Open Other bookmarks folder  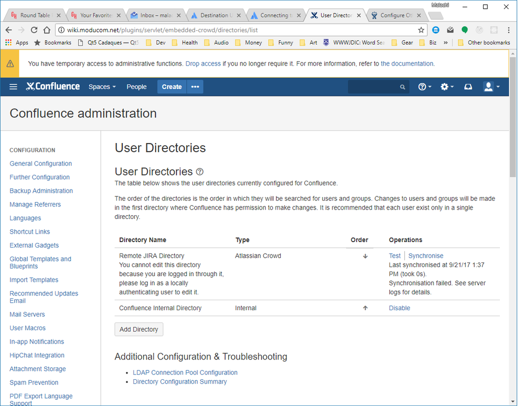tap(484, 43)
